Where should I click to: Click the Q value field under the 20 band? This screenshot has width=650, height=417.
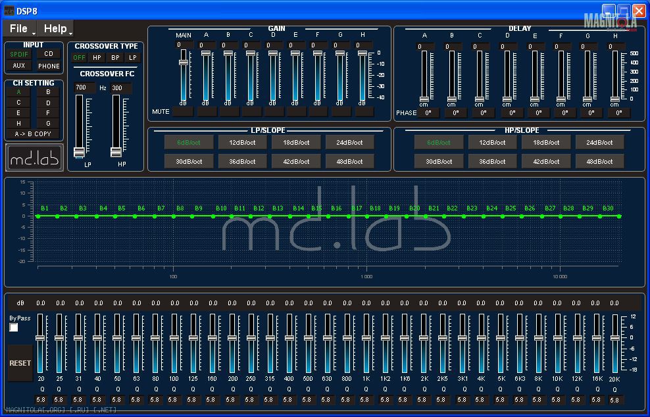tap(41, 400)
